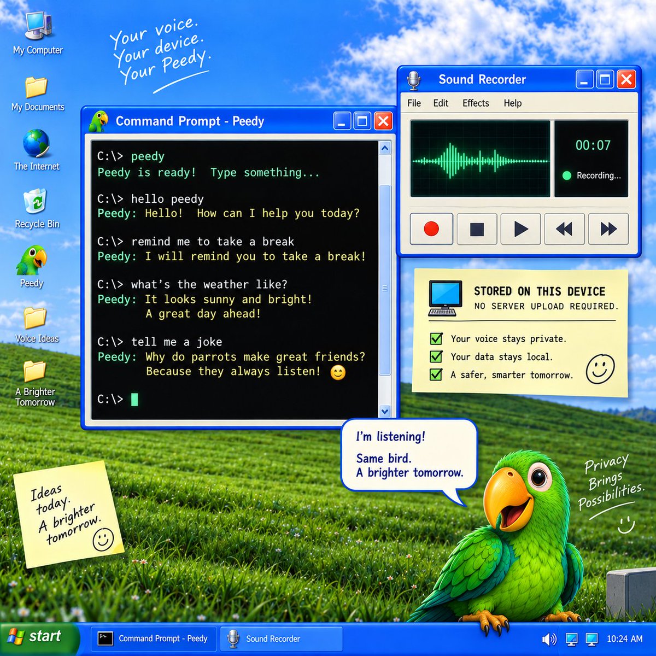Switch to Command Prompt - Peedy taskbar button
The width and height of the screenshot is (656, 656).
[154, 639]
